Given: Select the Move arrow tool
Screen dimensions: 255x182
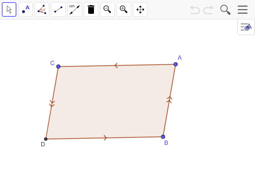Looking at the screenshot, I should [x=9, y=9].
